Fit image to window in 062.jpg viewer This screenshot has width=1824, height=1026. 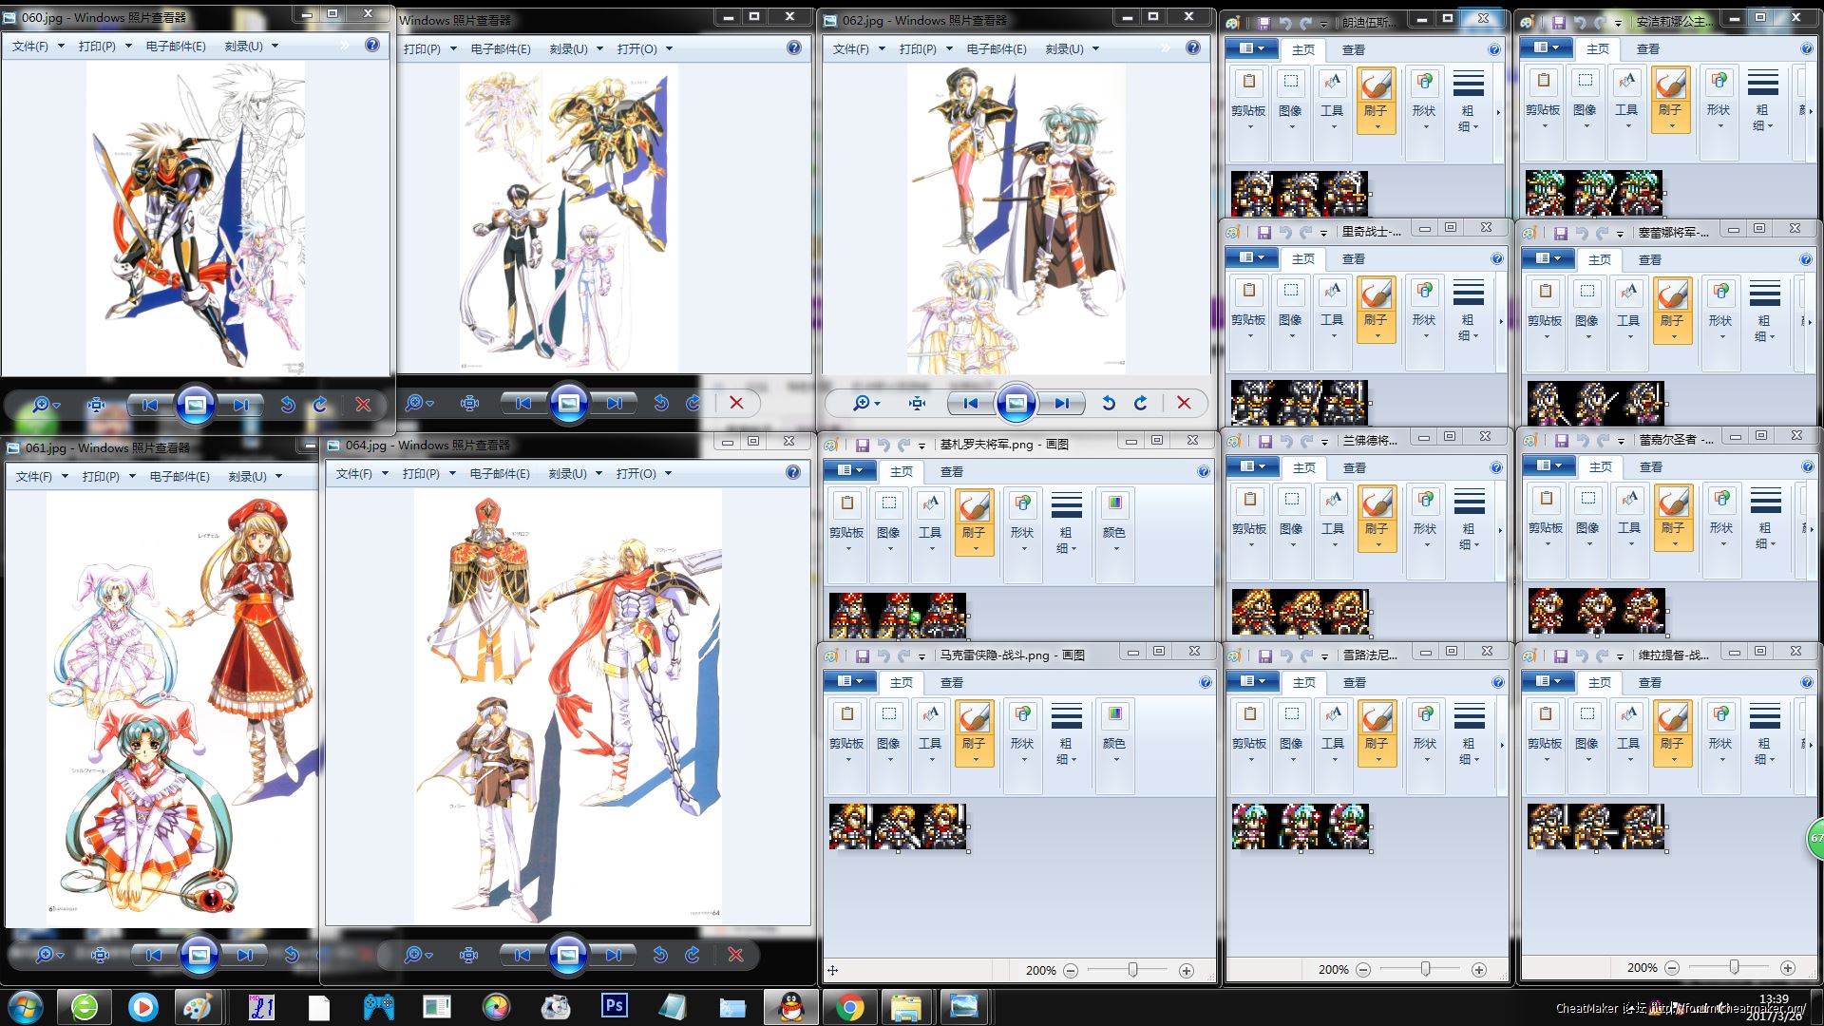[917, 403]
